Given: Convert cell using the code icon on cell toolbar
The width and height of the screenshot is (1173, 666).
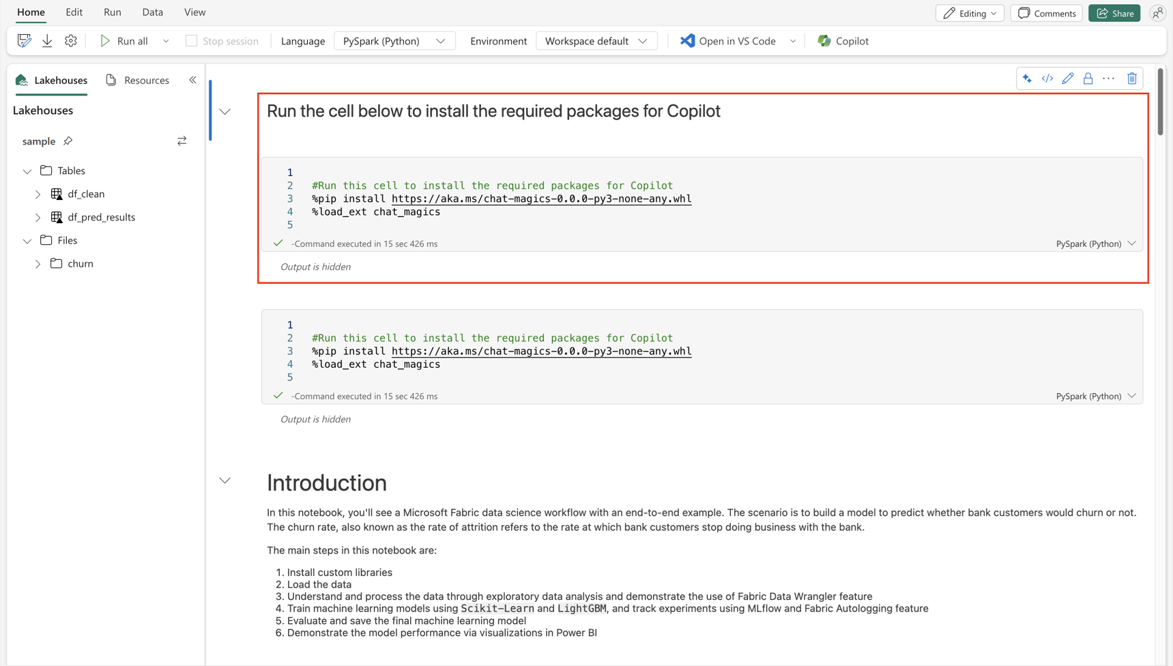Looking at the screenshot, I should (x=1047, y=78).
